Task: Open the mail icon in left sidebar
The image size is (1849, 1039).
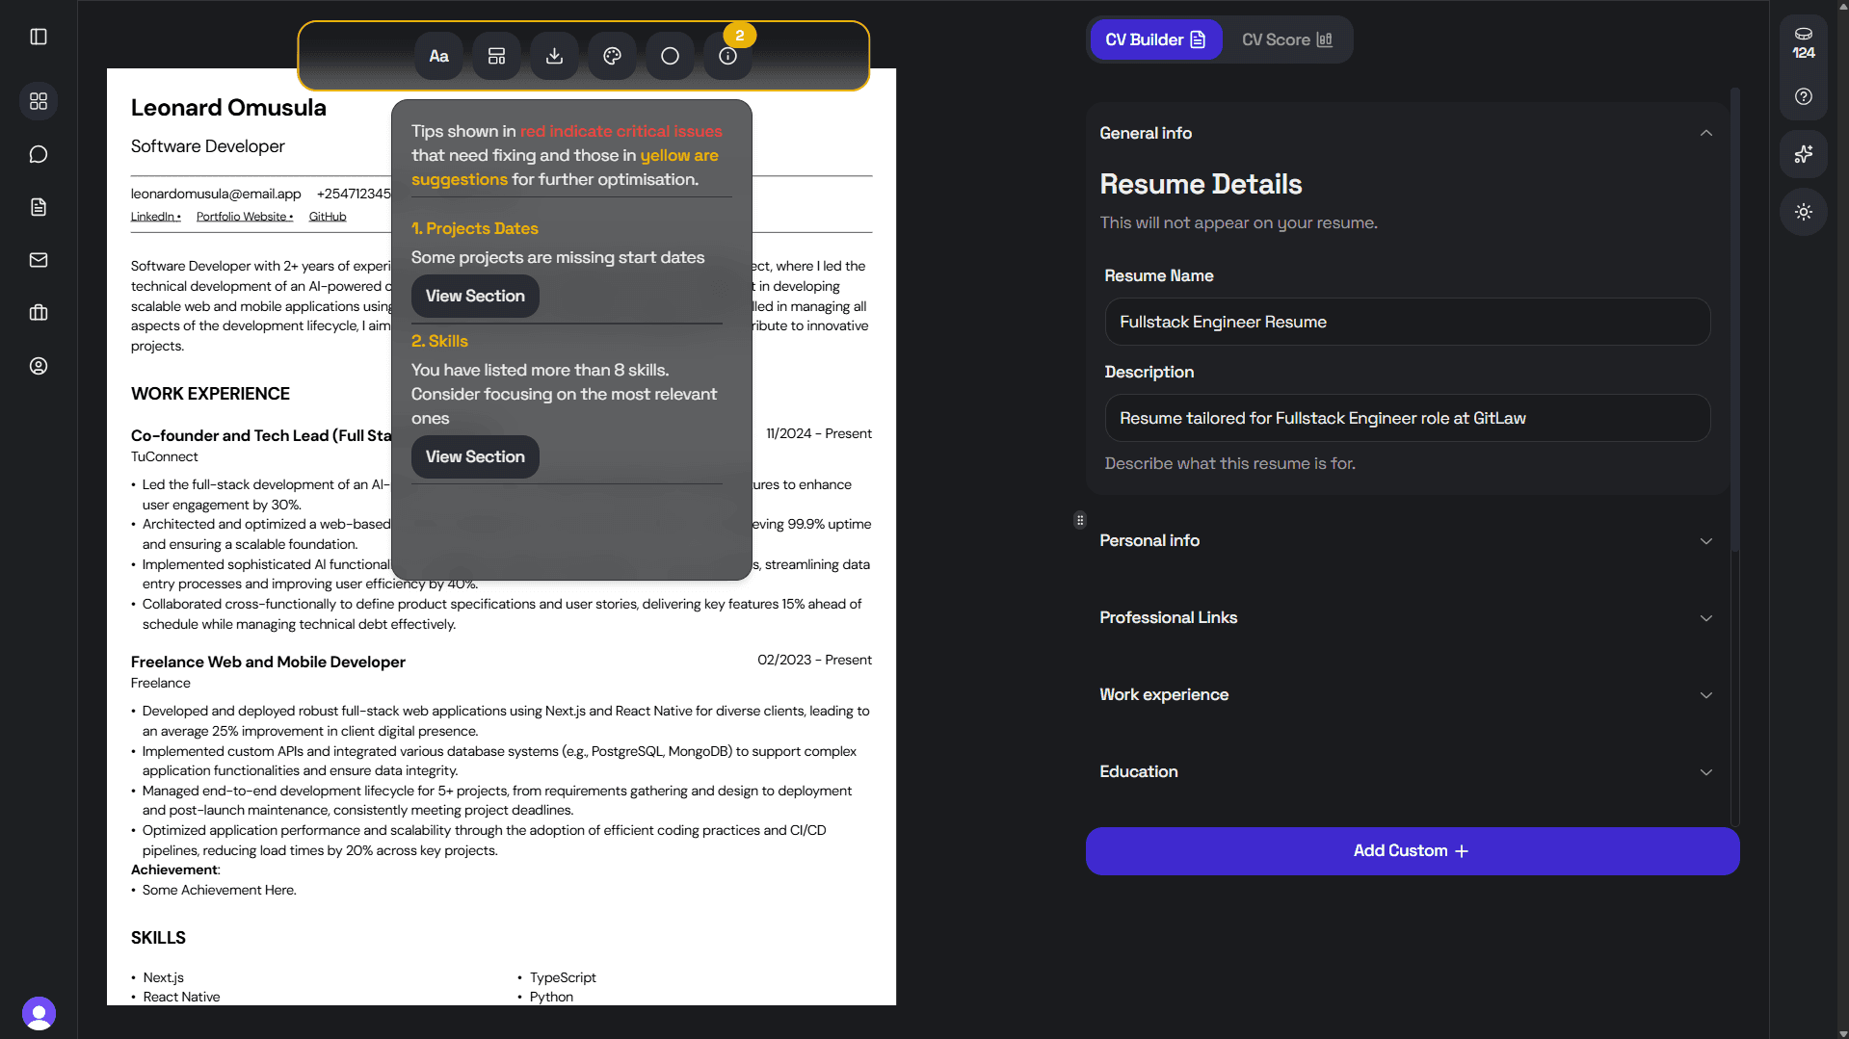Action: point(38,259)
